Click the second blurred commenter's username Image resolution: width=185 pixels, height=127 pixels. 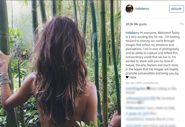pyautogui.click(x=141, y=98)
